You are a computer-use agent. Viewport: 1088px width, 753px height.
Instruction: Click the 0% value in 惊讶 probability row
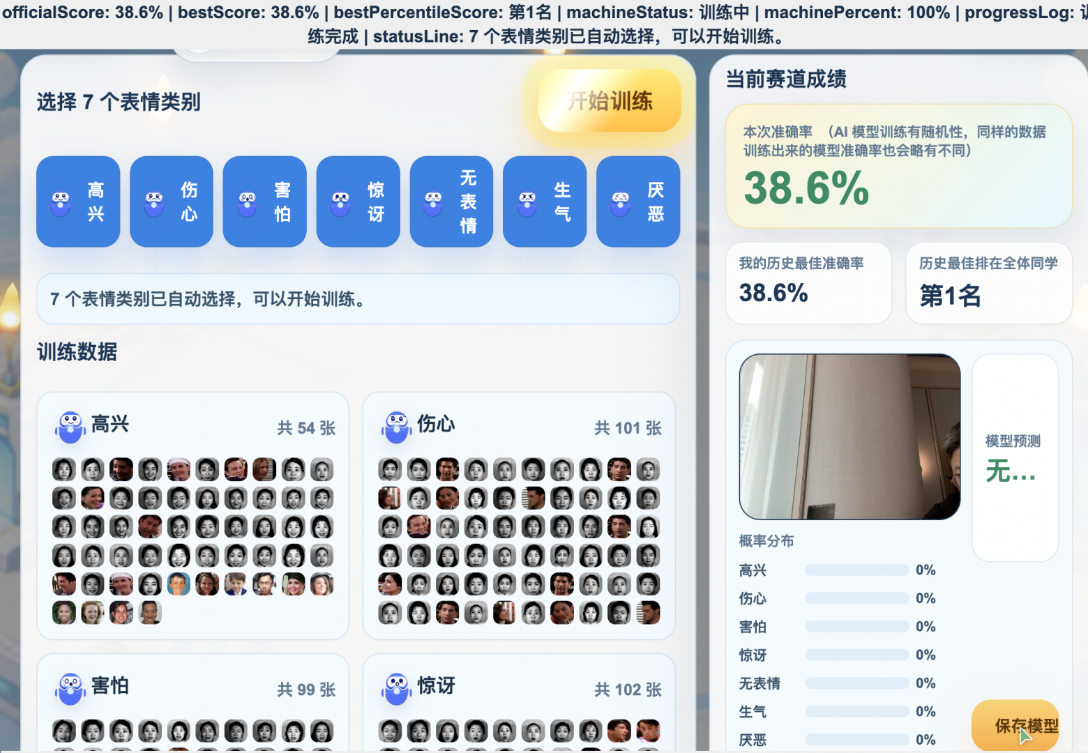point(925,655)
